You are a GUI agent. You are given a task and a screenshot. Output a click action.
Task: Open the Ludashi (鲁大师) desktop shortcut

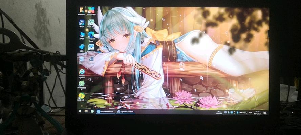(82, 23)
